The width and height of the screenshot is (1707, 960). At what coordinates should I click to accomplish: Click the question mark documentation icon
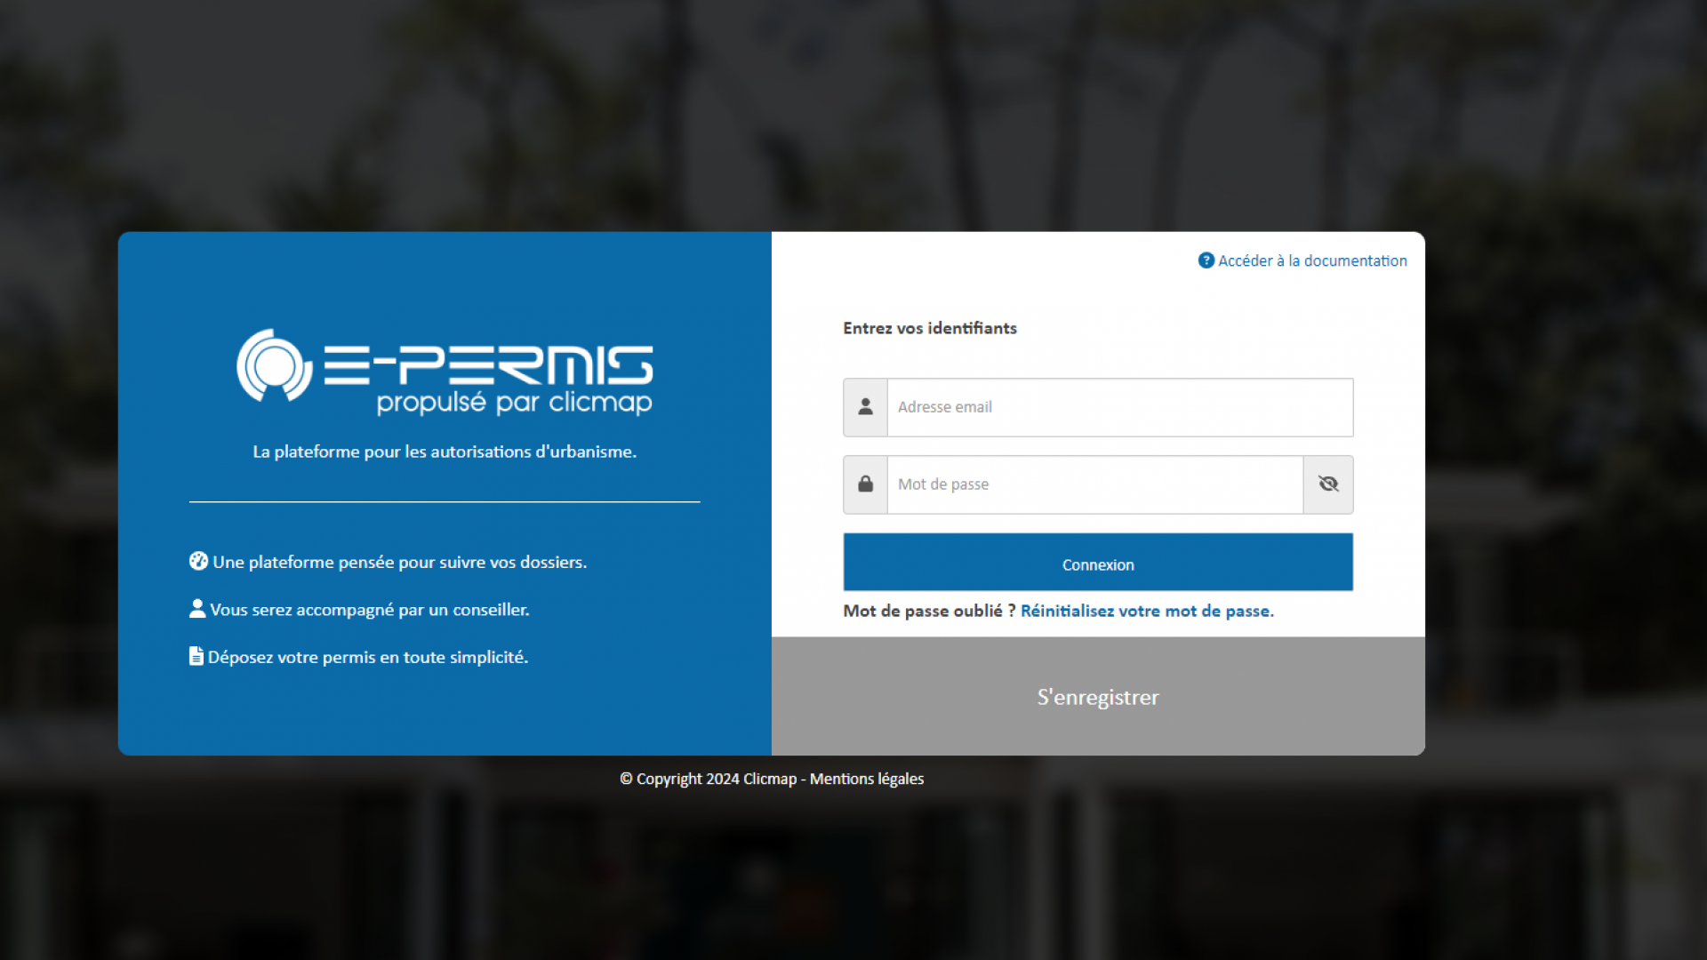click(1206, 260)
